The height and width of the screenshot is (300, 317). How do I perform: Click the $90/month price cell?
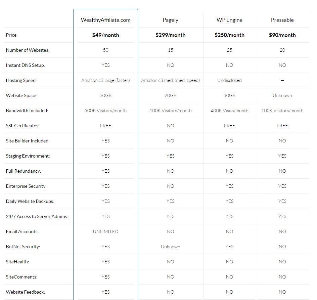tap(282, 35)
